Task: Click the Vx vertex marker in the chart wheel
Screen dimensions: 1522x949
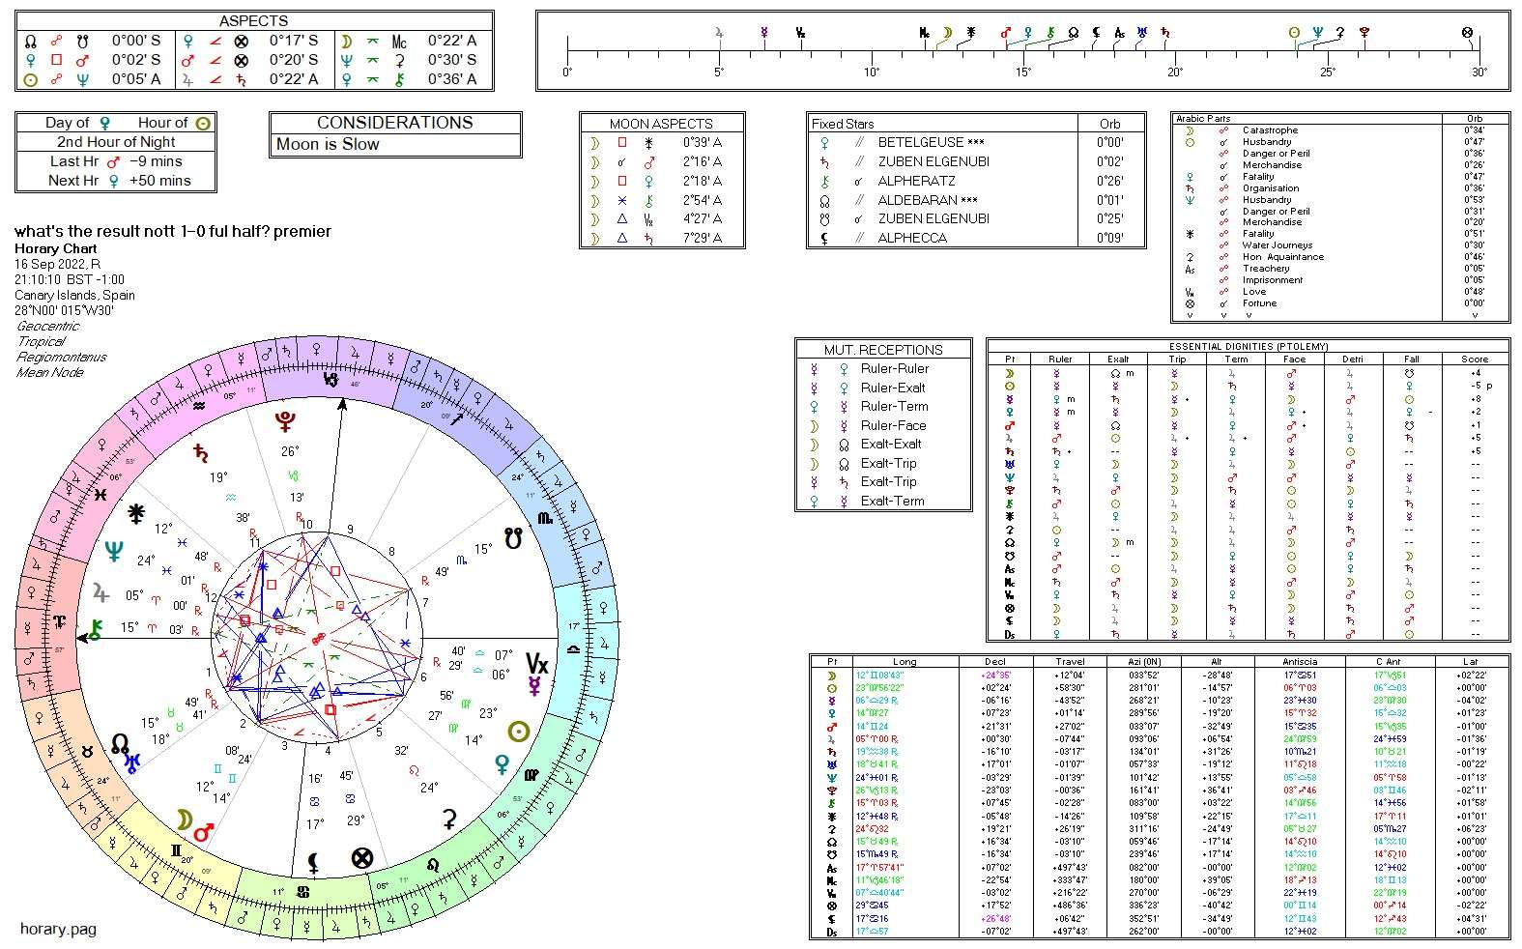Action: (536, 663)
